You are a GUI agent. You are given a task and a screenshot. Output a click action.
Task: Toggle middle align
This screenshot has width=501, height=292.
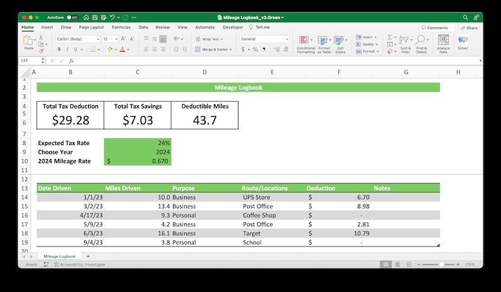coord(155,39)
